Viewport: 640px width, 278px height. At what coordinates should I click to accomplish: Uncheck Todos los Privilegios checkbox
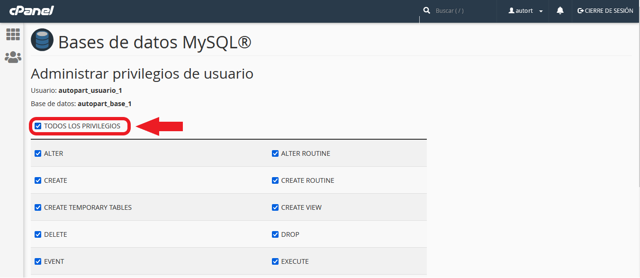coord(38,126)
